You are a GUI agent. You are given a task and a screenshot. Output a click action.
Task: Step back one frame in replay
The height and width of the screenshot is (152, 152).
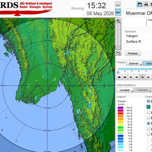(x=136, y=77)
